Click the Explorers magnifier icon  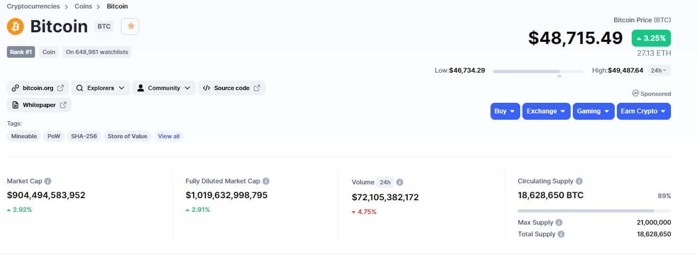tap(80, 88)
